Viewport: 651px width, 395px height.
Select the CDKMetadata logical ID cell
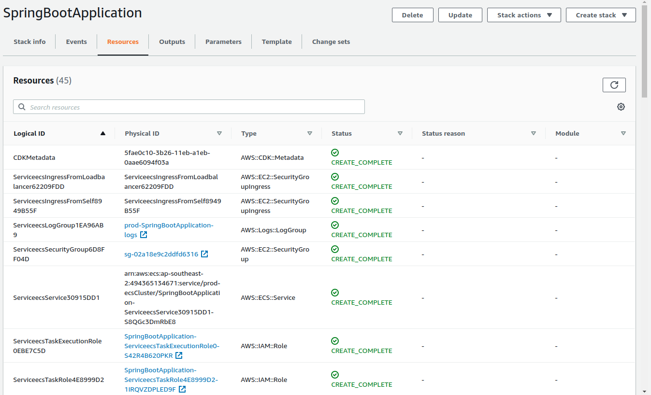pos(34,157)
